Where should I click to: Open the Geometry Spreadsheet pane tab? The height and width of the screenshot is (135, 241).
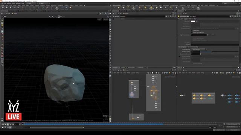pos(51,11)
